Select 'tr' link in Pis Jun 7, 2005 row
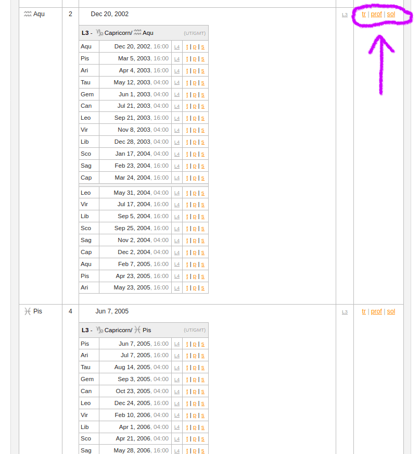Screen dimensions: 420x454 pos(364,311)
